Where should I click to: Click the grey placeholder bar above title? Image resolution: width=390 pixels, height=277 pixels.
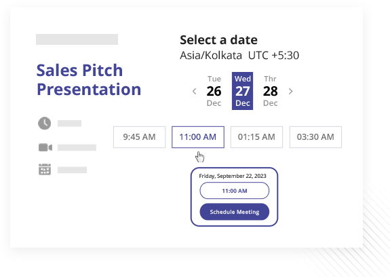pyautogui.click(x=77, y=39)
